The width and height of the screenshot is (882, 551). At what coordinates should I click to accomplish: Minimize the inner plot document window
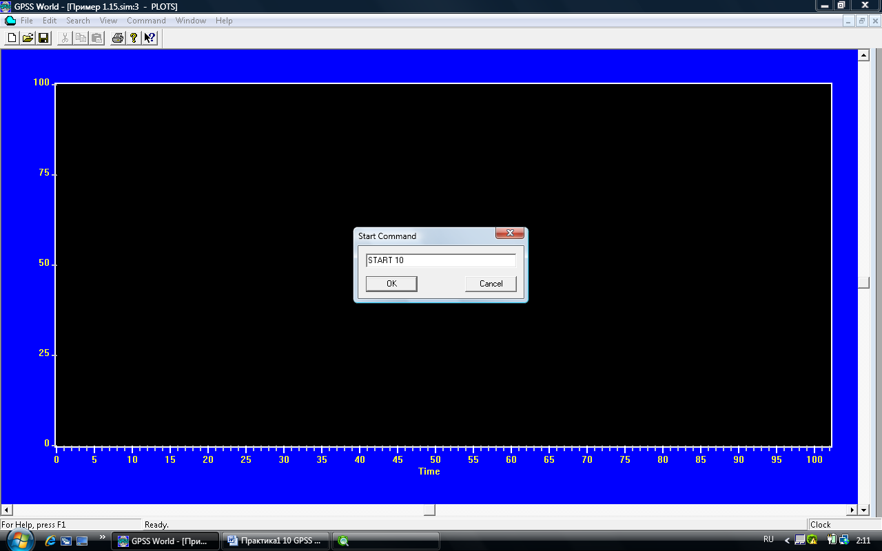click(x=849, y=21)
